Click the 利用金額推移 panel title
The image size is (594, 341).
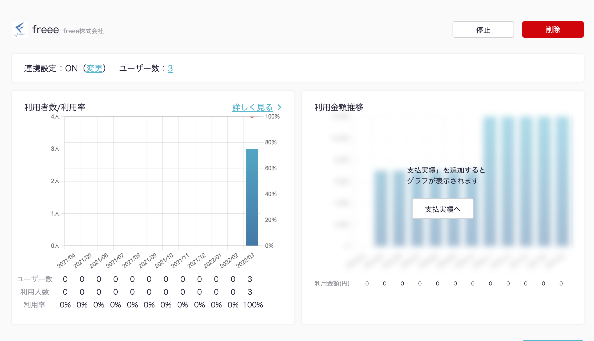[339, 107]
